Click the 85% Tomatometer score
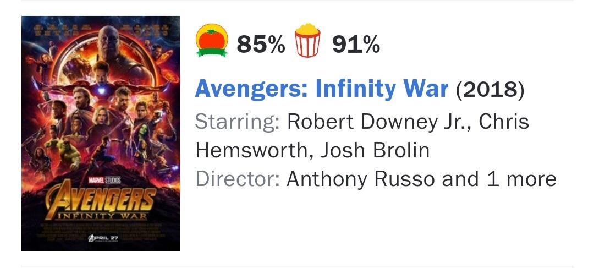Screen dimensions: 594x268 (261, 43)
